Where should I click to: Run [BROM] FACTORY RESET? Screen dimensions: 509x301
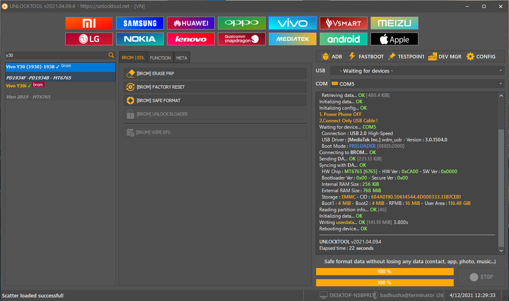pos(215,87)
